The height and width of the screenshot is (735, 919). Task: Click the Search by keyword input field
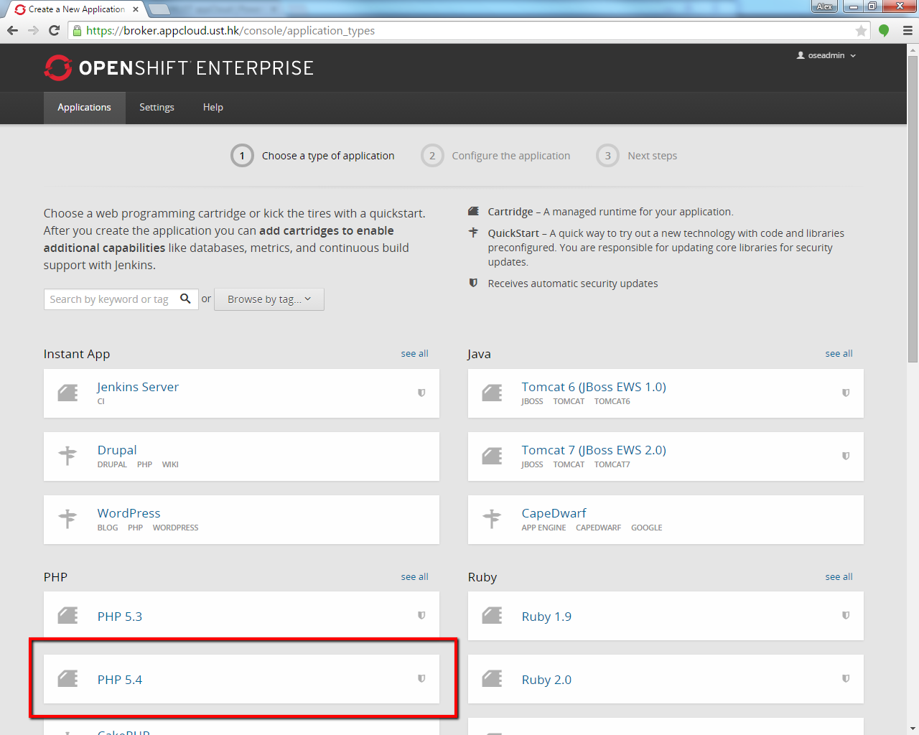tap(109, 299)
